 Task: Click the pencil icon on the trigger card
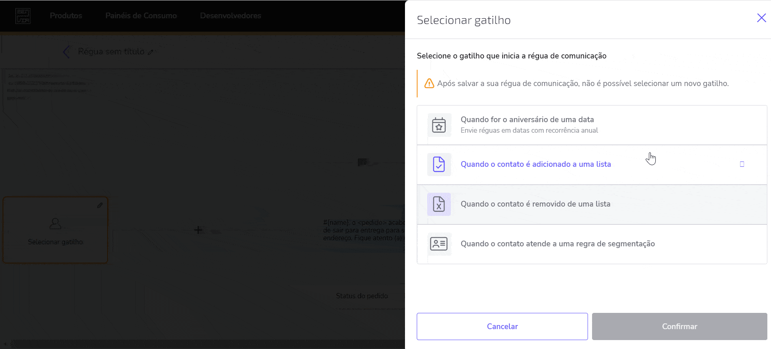tap(100, 205)
